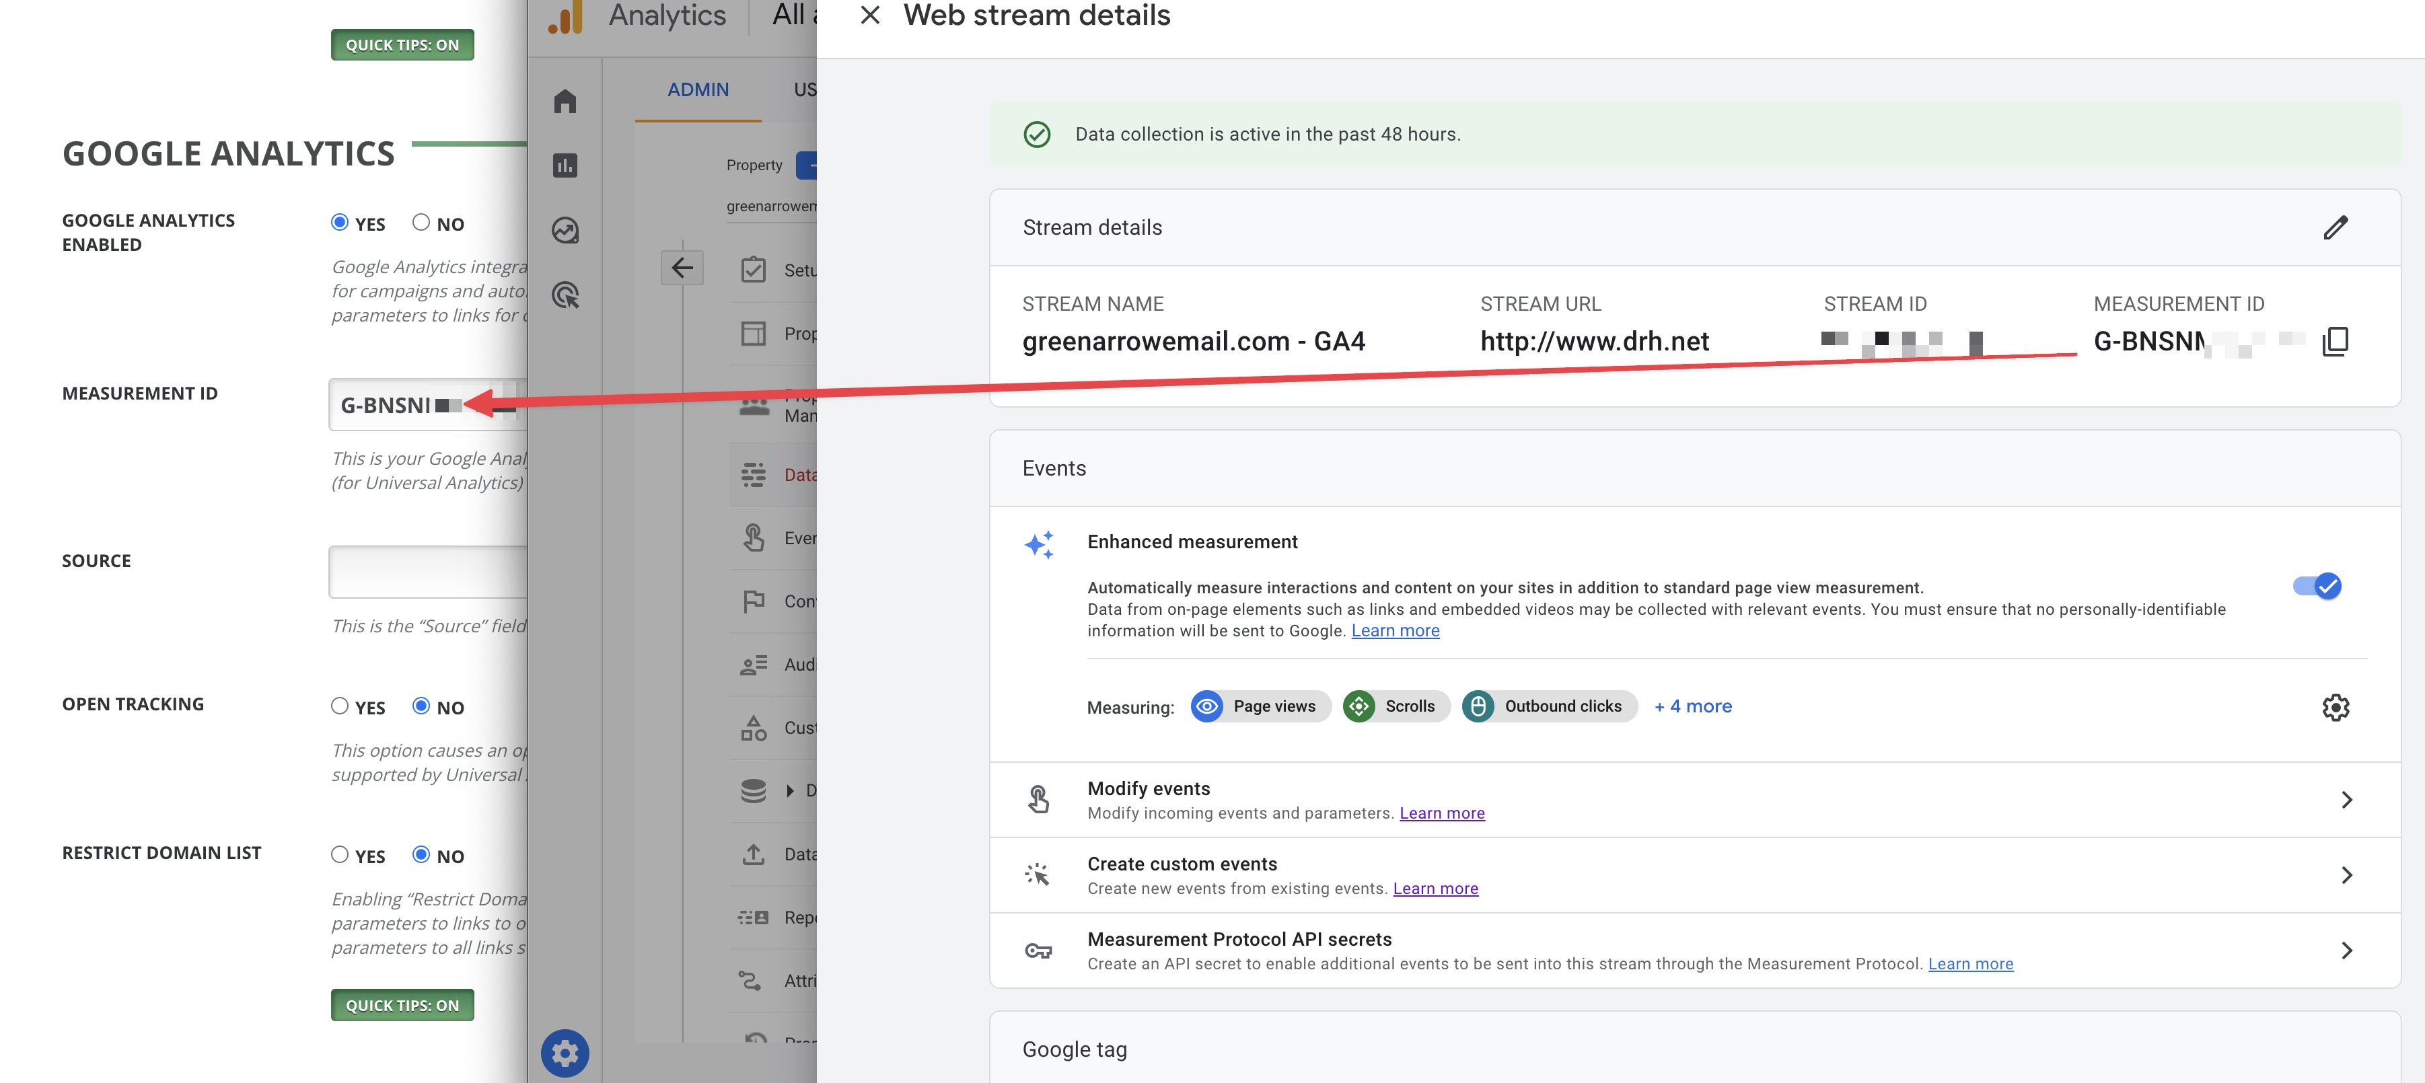Screen dimensions: 2425x1083
Task: Switch to the ADMIN tab
Action: coord(698,89)
